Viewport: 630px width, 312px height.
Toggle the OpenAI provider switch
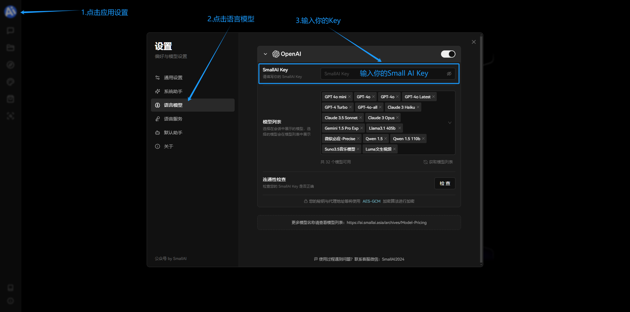coord(448,54)
